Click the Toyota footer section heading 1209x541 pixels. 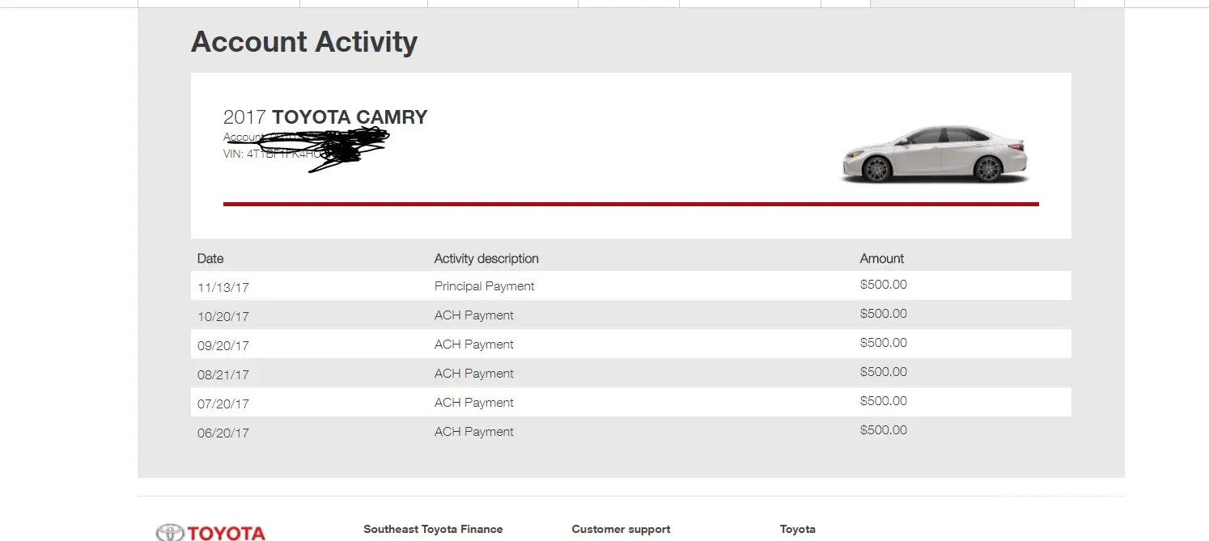(x=797, y=529)
